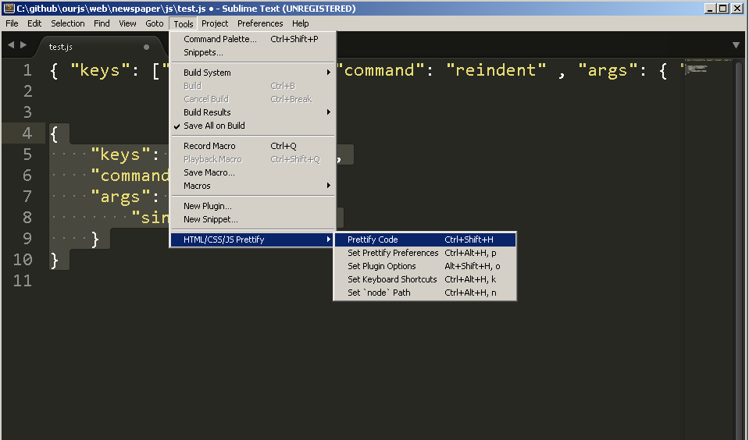Click line number 4 in gutter
Screen dimensions: 749x440
pyautogui.click(x=27, y=133)
